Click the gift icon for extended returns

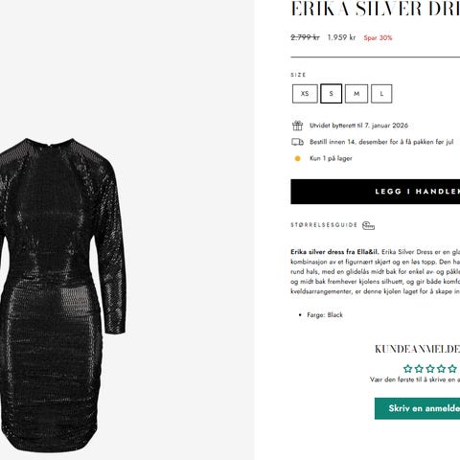click(297, 126)
